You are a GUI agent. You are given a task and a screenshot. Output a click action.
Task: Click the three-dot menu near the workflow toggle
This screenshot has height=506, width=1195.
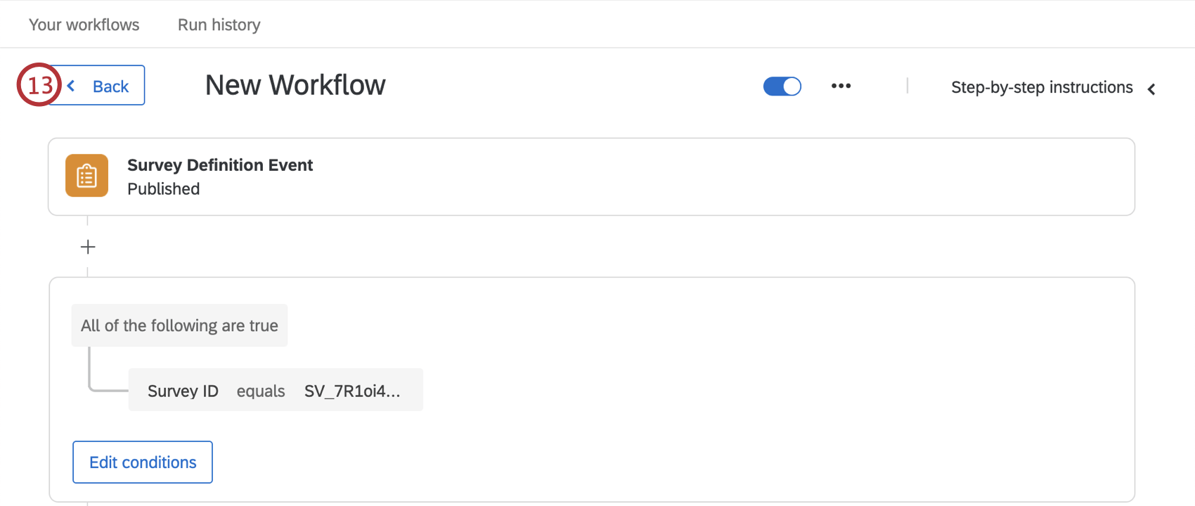click(841, 85)
